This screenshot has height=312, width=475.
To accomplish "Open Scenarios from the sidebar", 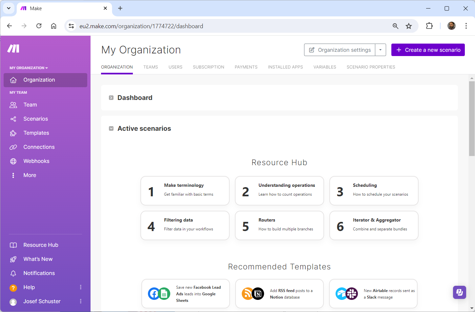I will click(35, 119).
